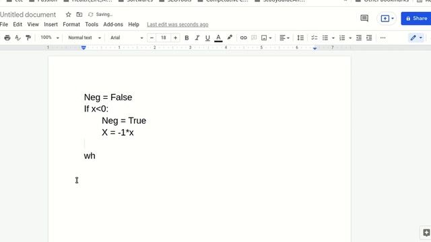
Task: Show more toolbar options with the ellipsis
Action: click(383, 38)
